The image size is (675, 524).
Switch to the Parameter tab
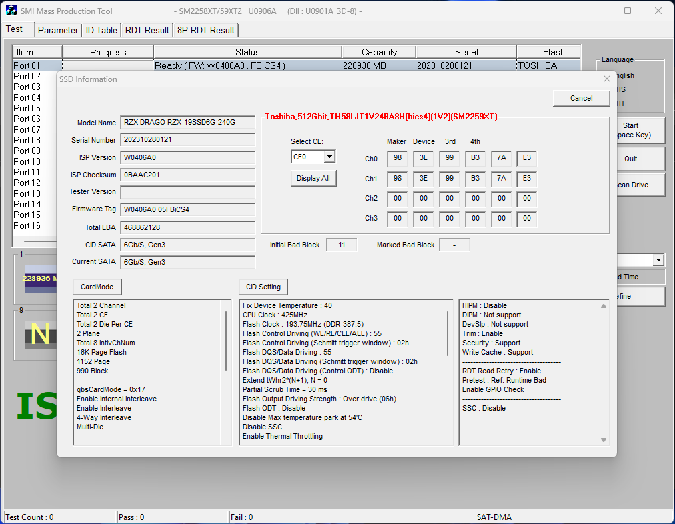click(58, 30)
